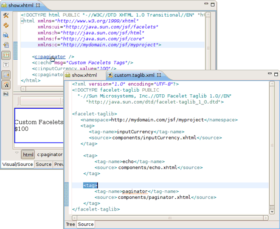Click components/paginator.xhtml source text

[x=154, y=197]
